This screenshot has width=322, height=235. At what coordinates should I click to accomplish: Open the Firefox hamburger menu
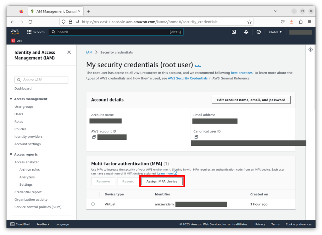(x=309, y=22)
